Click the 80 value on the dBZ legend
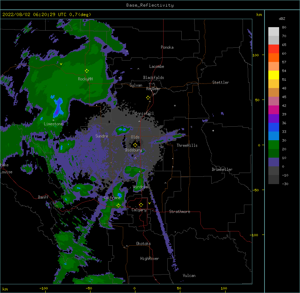300x293 pixels. click(x=284, y=27)
